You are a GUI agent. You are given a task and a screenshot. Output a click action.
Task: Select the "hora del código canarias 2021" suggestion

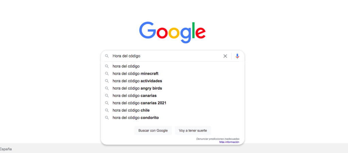[139, 103]
